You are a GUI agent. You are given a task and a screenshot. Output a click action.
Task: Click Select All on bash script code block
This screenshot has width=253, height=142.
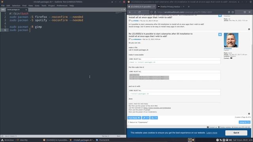click(137, 71)
